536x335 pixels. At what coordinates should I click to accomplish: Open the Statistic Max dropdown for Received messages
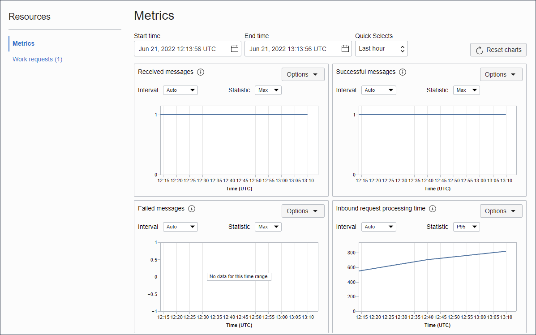pos(268,90)
